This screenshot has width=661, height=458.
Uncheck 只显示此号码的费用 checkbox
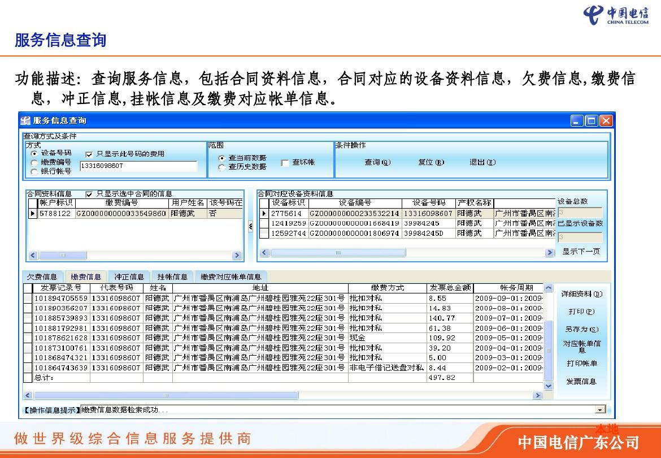89,154
